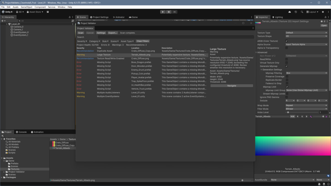Click the Project panel thumbnail size slider
This screenshot has height=186, width=331.
246,180
